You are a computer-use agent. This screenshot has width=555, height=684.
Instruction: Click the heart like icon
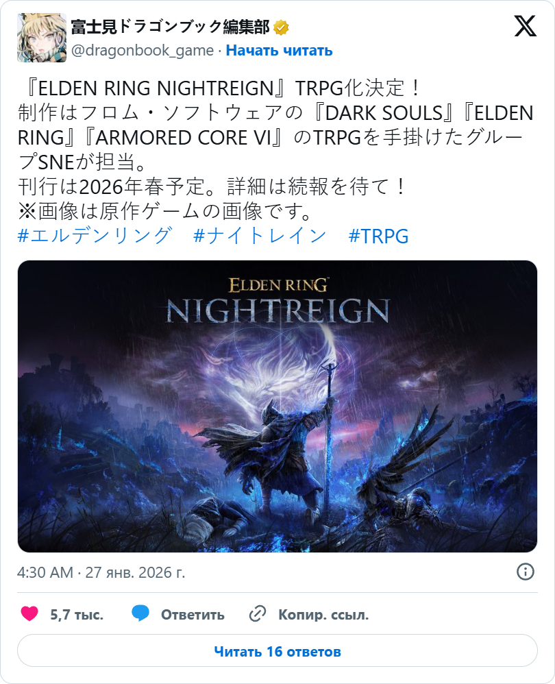[29, 614]
